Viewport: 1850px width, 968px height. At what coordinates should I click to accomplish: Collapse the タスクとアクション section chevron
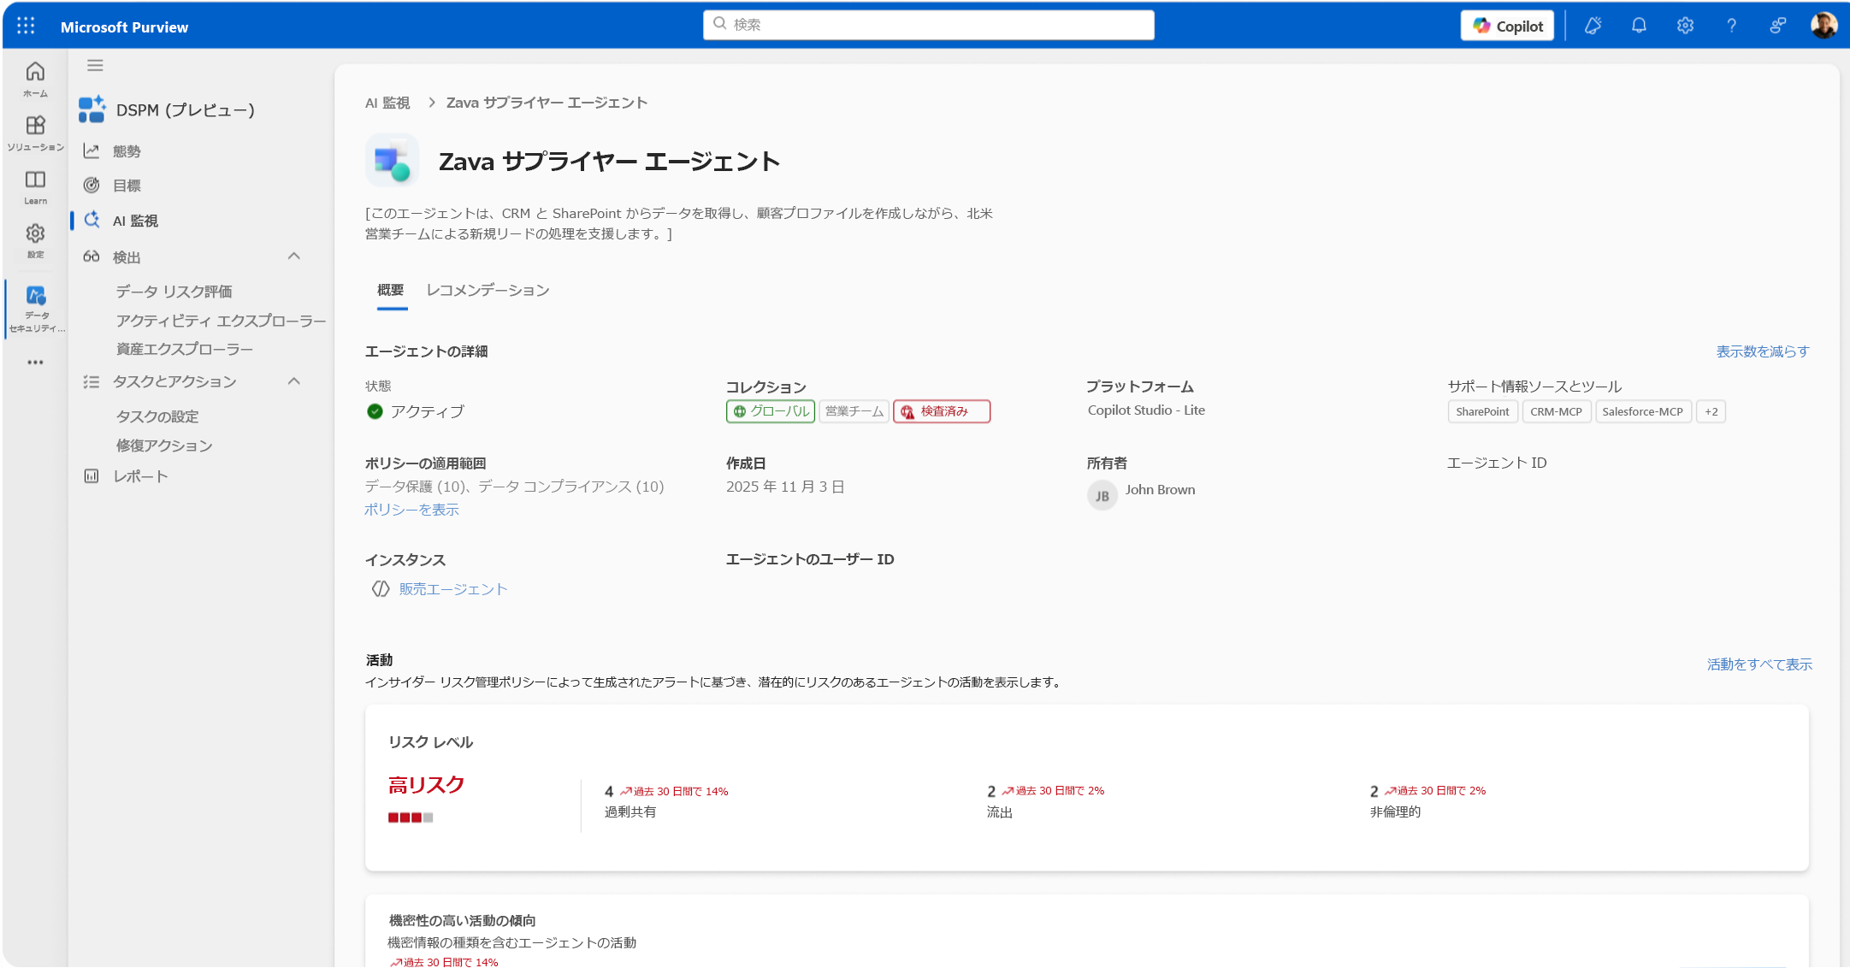point(294,381)
